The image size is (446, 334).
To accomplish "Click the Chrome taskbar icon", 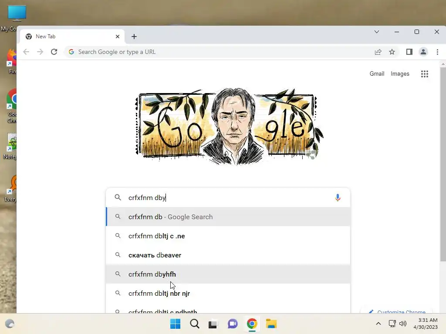I will click(252, 324).
